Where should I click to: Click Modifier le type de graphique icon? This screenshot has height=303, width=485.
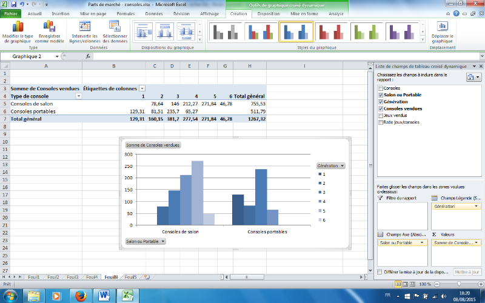click(x=16, y=26)
